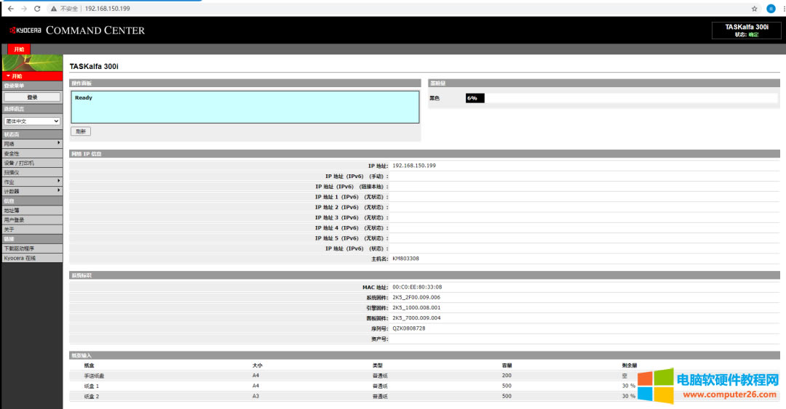Open 设备 / 打印机 in sidebar
This screenshot has height=409, width=786.
tap(19, 163)
